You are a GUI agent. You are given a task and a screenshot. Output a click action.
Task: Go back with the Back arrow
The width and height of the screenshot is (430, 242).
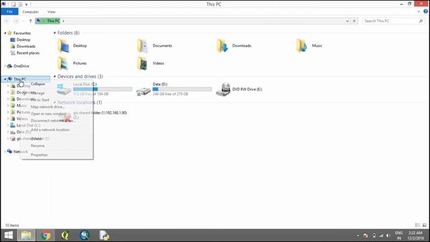7,21
